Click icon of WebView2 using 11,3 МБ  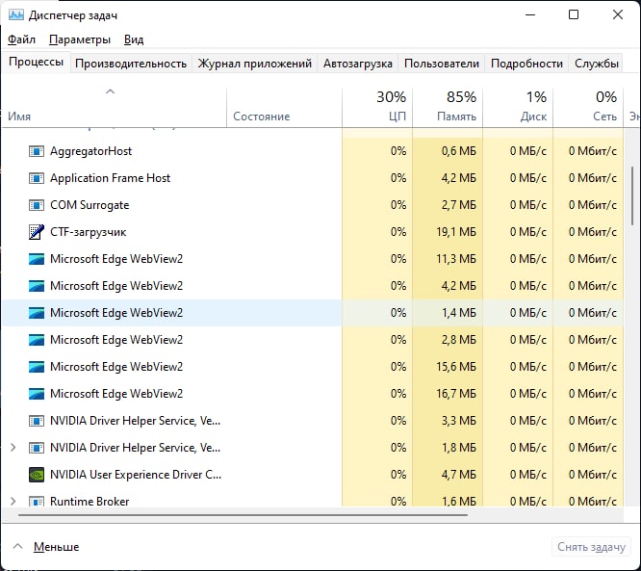37,259
